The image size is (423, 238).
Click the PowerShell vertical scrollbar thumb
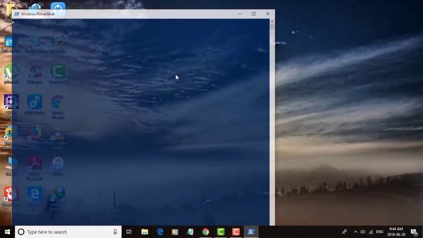click(272, 26)
